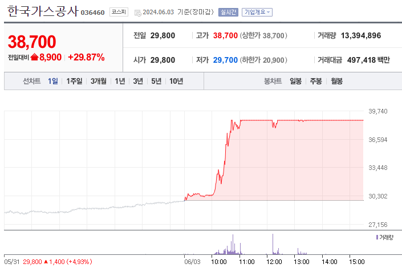
Task: Click the 저가 value 29,700
Action: click(225, 60)
